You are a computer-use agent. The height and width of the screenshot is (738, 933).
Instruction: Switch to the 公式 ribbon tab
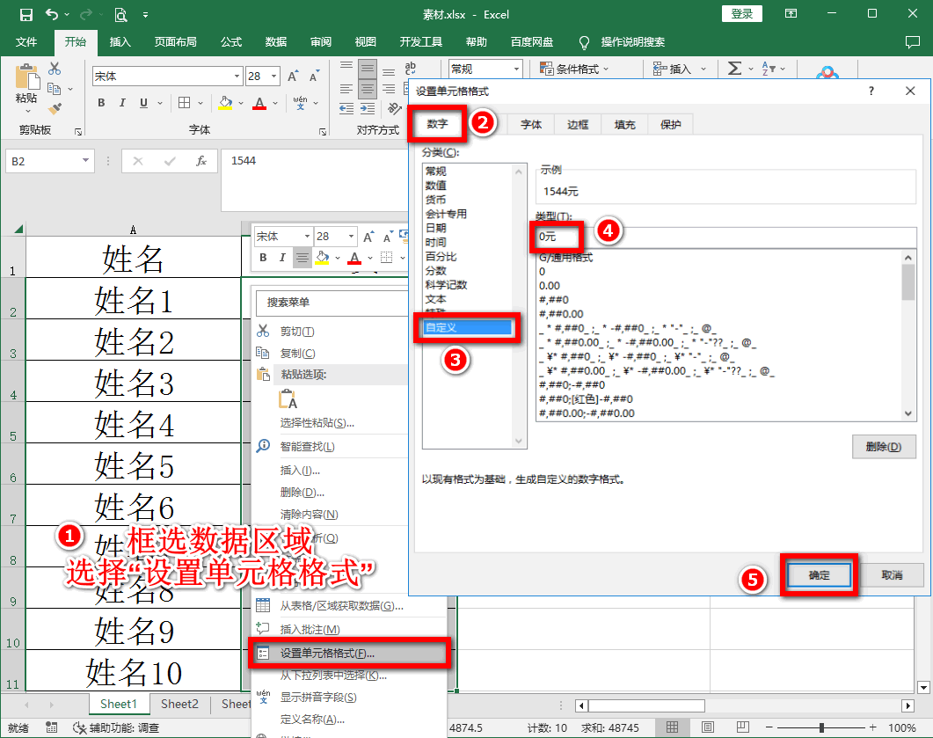[x=231, y=41]
